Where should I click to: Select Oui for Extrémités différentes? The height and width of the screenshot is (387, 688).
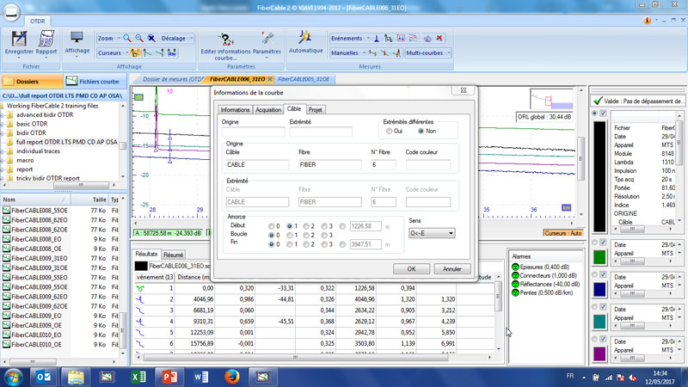(x=390, y=132)
